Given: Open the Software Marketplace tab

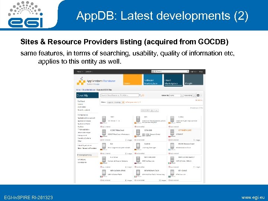Looking at the screenshot, I should pos(153,80).
